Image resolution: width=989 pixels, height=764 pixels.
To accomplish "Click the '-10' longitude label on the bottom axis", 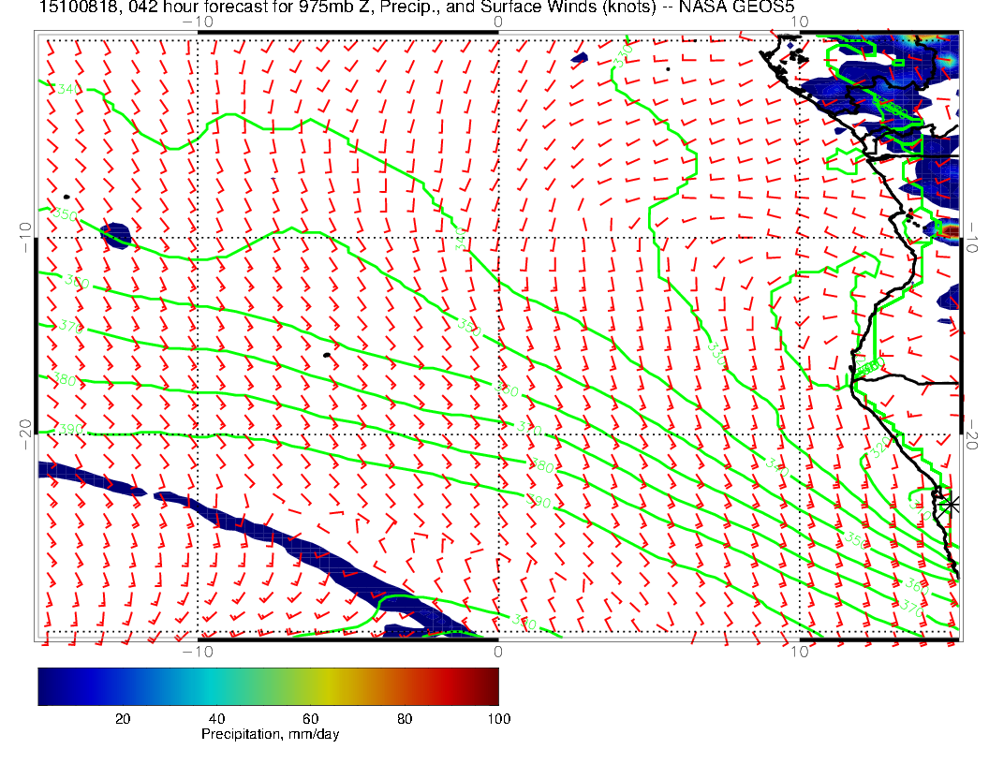I will pyautogui.click(x=198, y=651).
